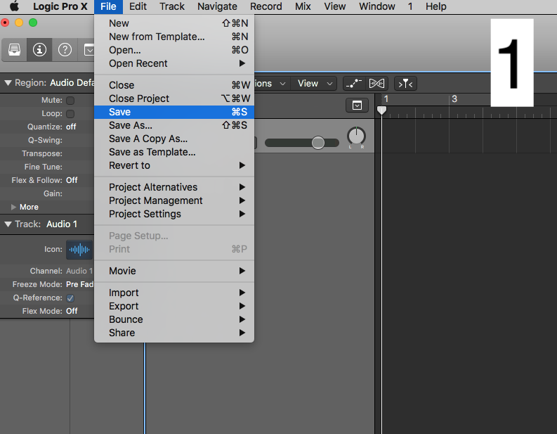Expand the Open Recent submenu
Screen dimensions: 557x434
[174, 64]
